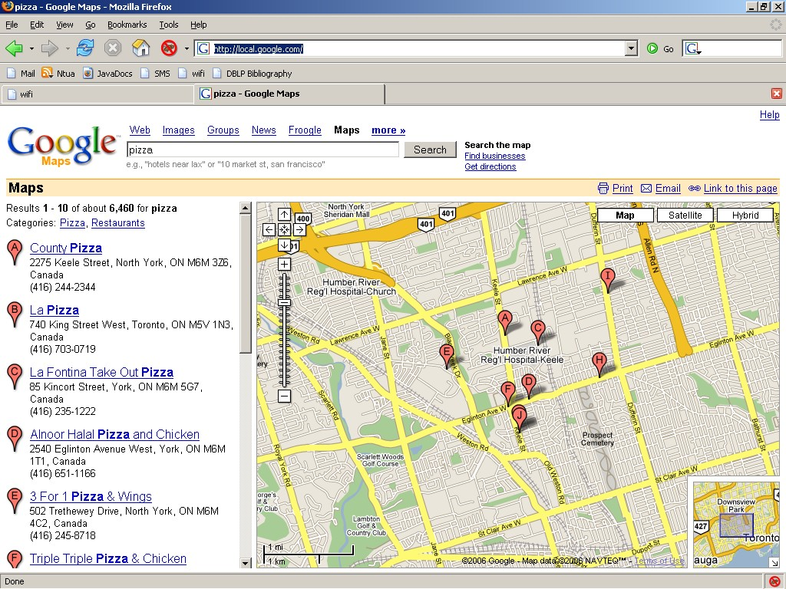The image size is (786, 589).
Task: Open the DBLP Bibliography bookmark
Action: pos(252,74)
